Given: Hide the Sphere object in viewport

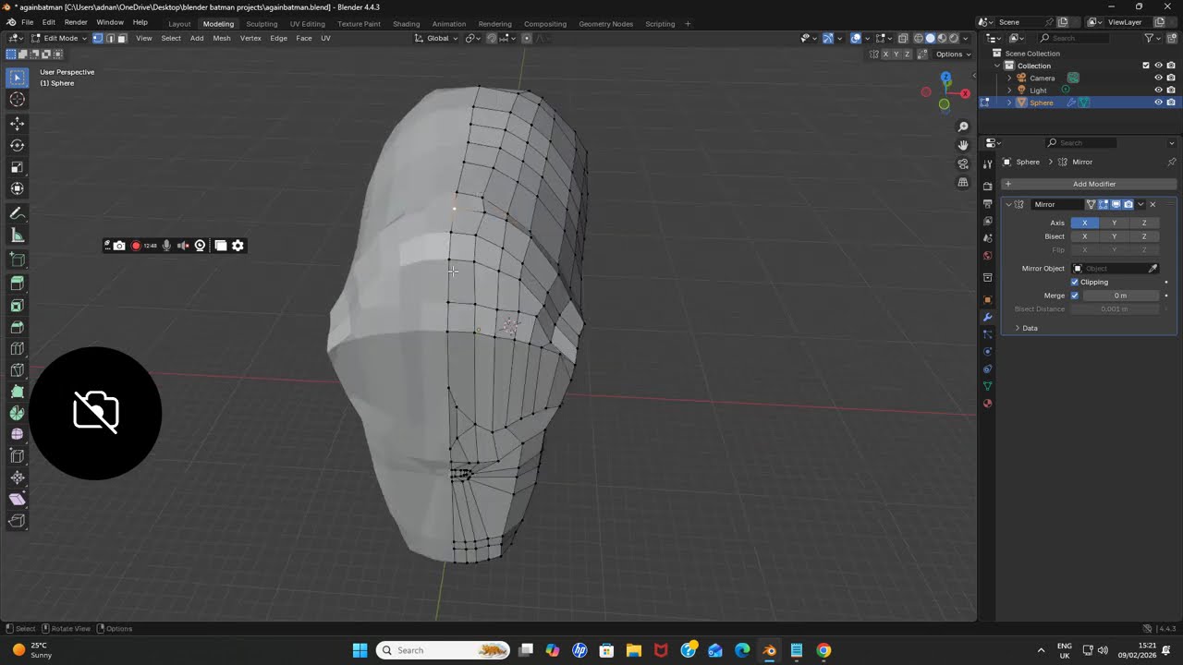Looking at the screenshot, I should coord(1158,103).
